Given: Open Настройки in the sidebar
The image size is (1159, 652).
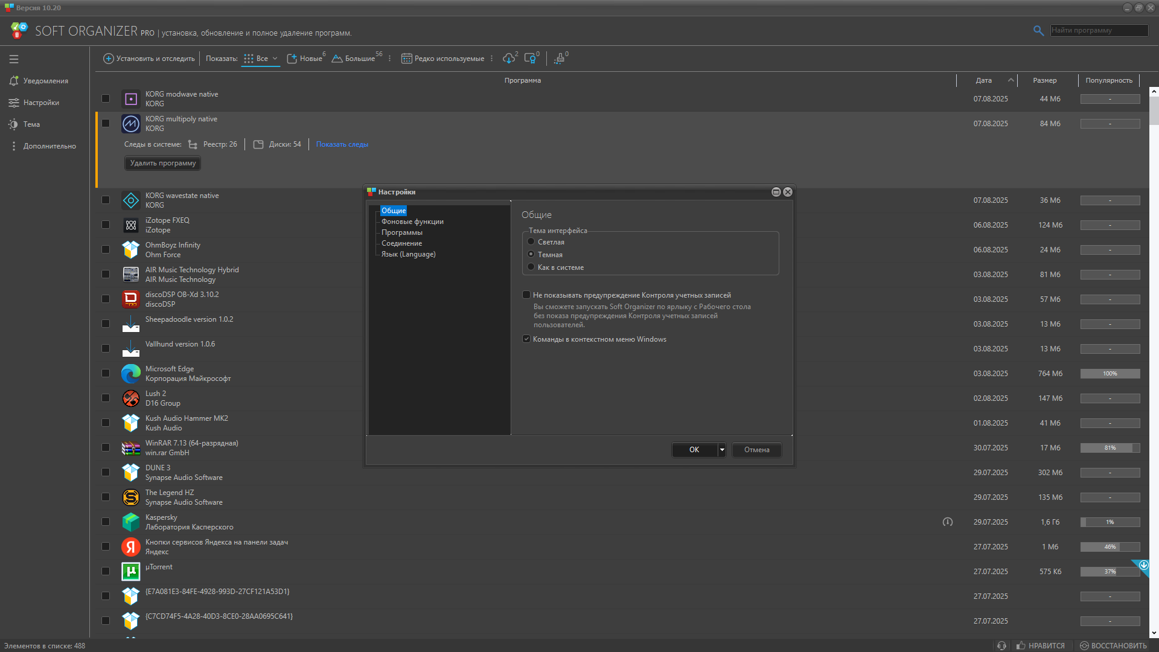Looking at the screenshot, I should (x=34, y=103).
